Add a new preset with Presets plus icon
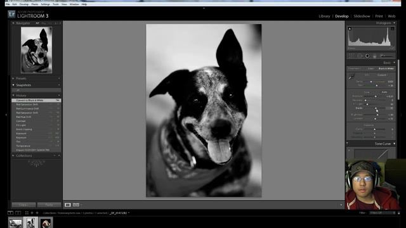The height and width of the screenshot is (228, 406). pos(59,79)
